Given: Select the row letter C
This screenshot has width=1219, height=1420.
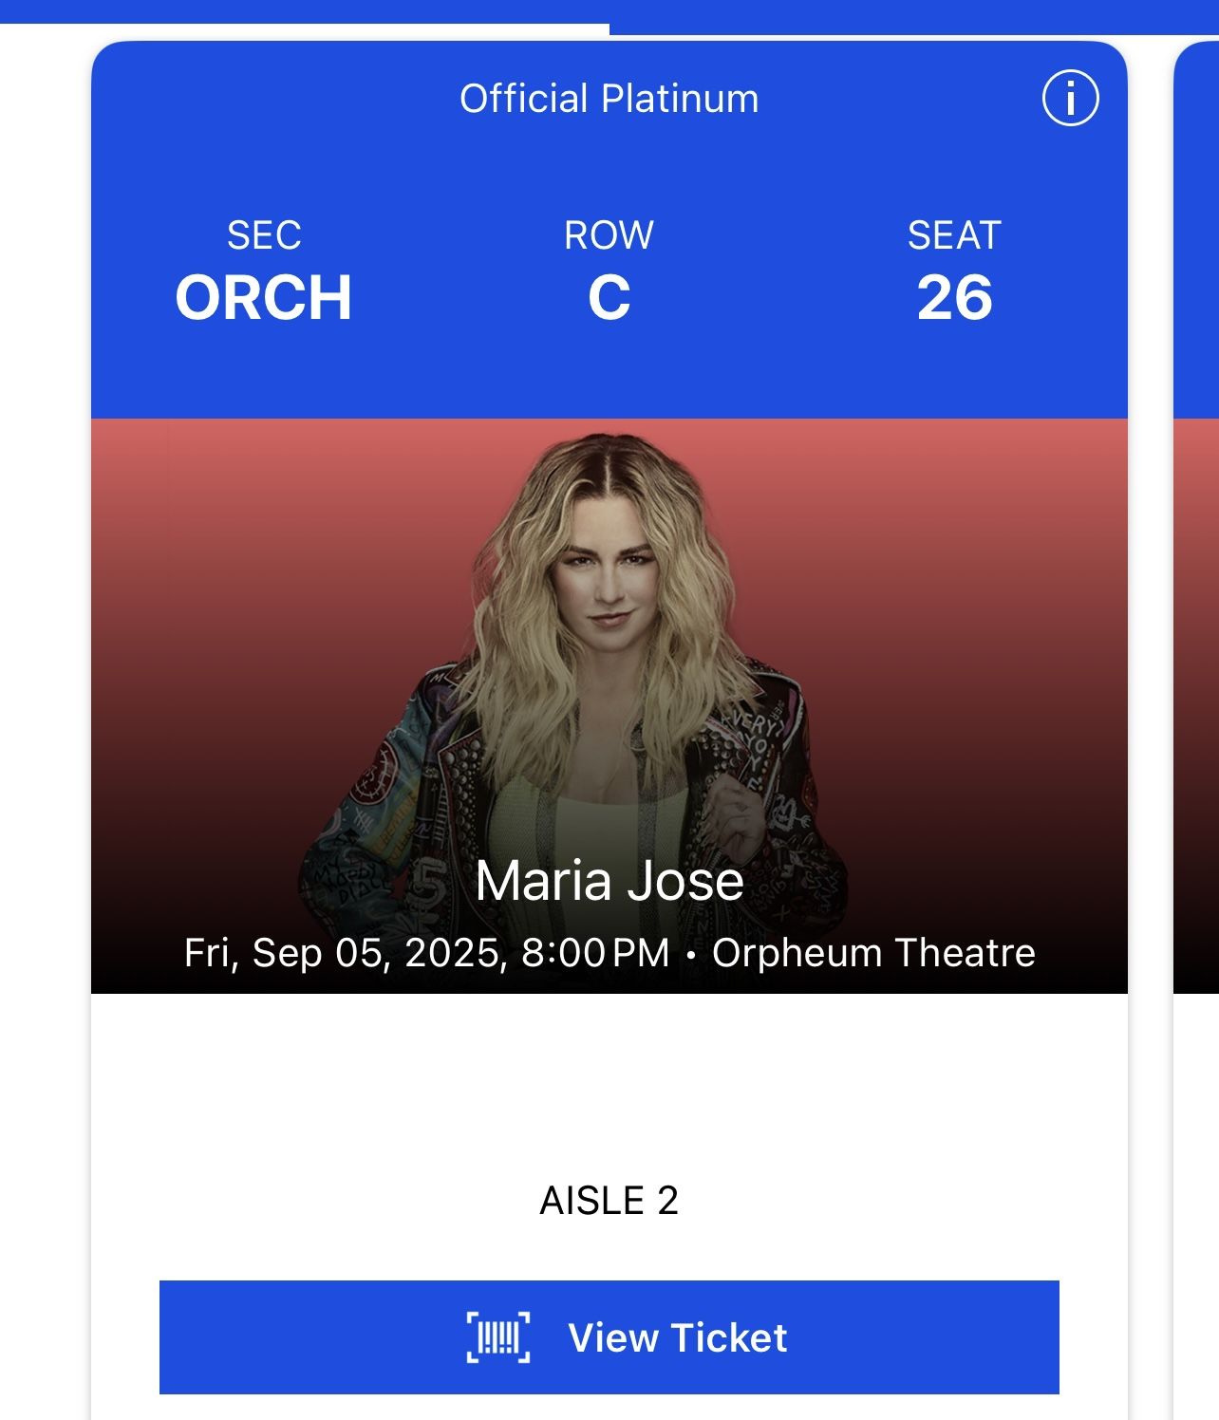Looking at the screenshot, I should point(609,298).
